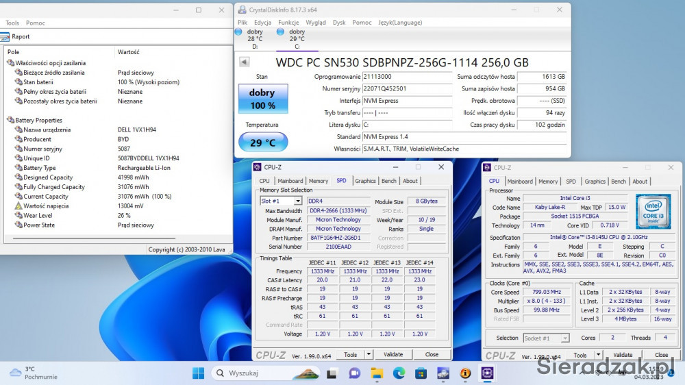This screenshot has width=685, height=385.
Task: Click the '8ATF1G64HZ-2G6D1' part number value
Action: click(338, 238)
